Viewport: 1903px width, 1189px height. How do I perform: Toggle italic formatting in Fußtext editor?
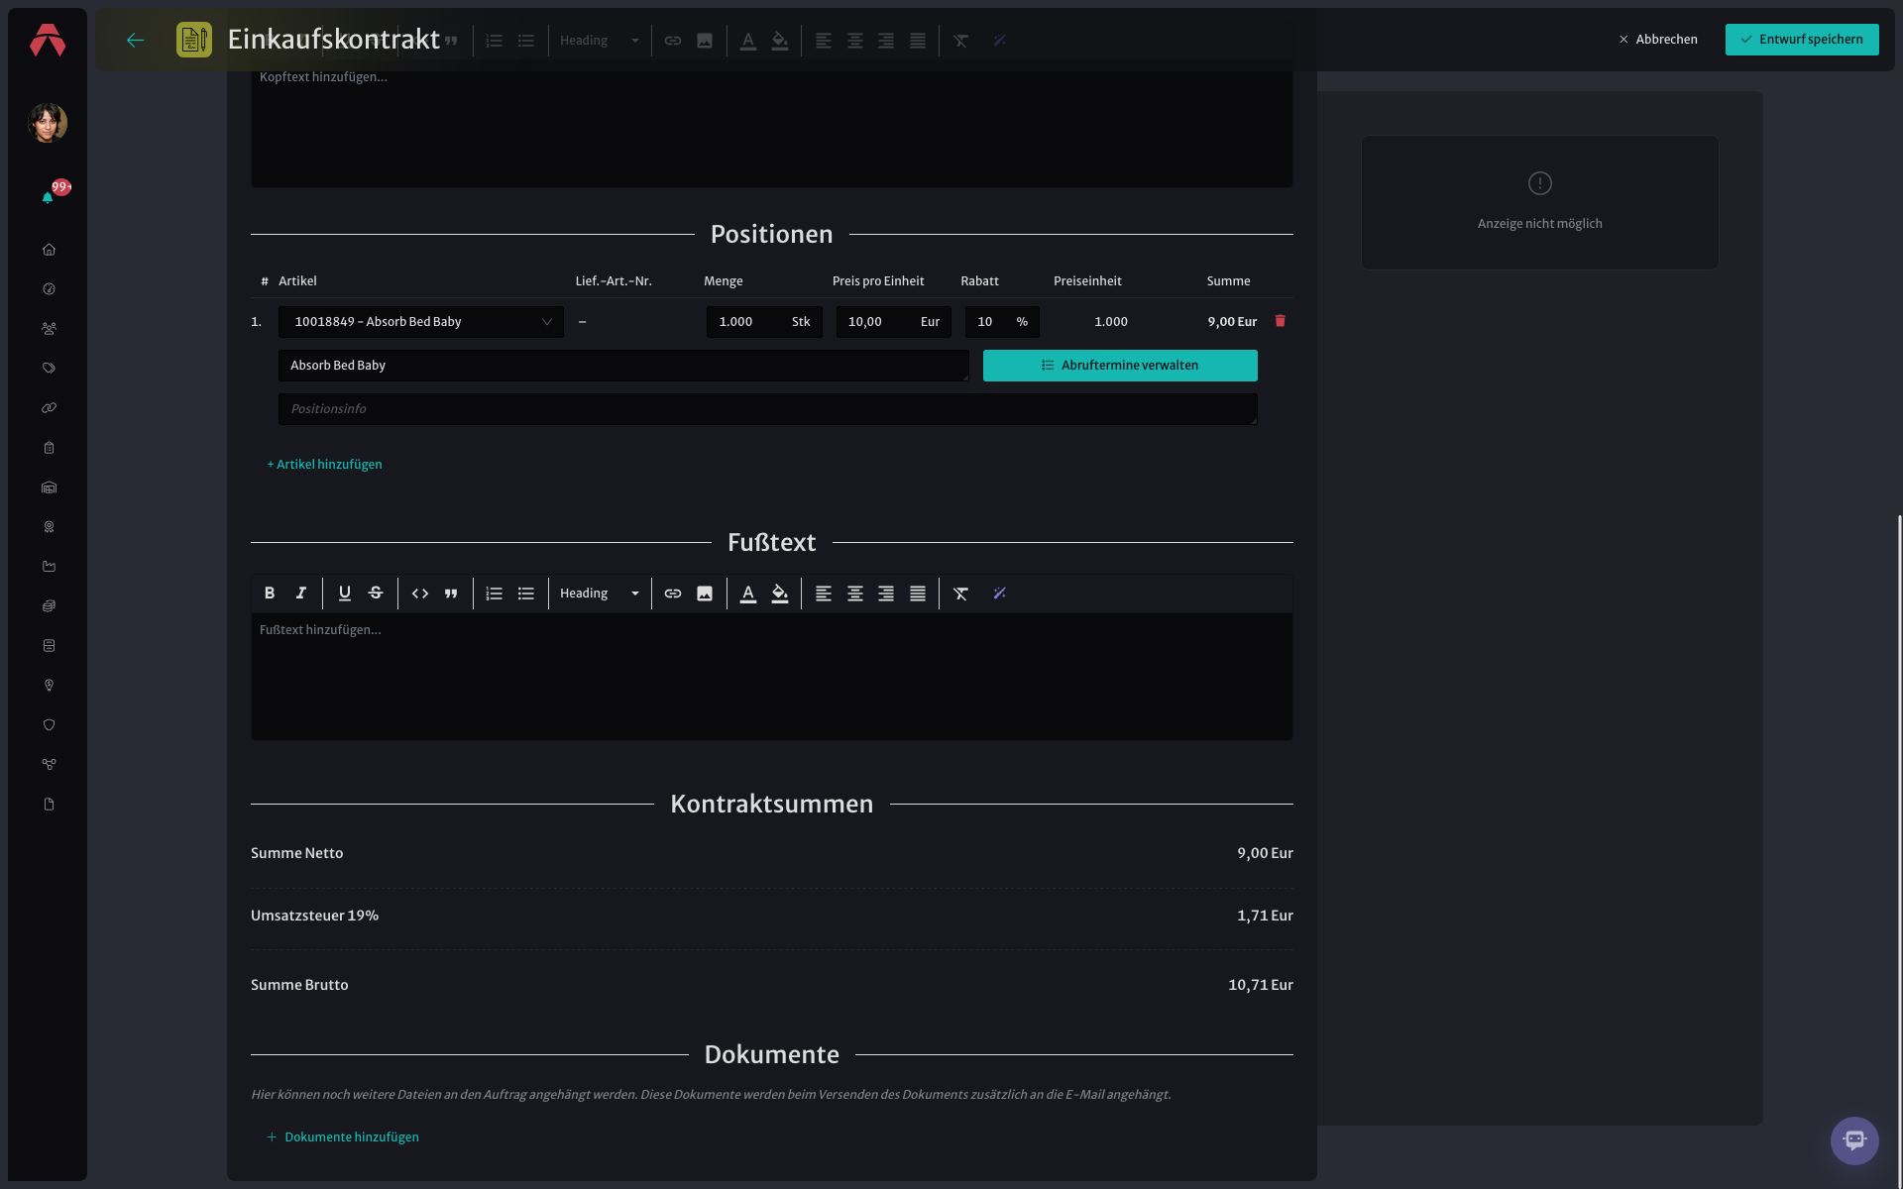click(x=301, y=594)
